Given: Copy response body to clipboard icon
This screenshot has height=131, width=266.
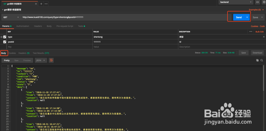Looking at the screenshot, I should pos(257,60).
